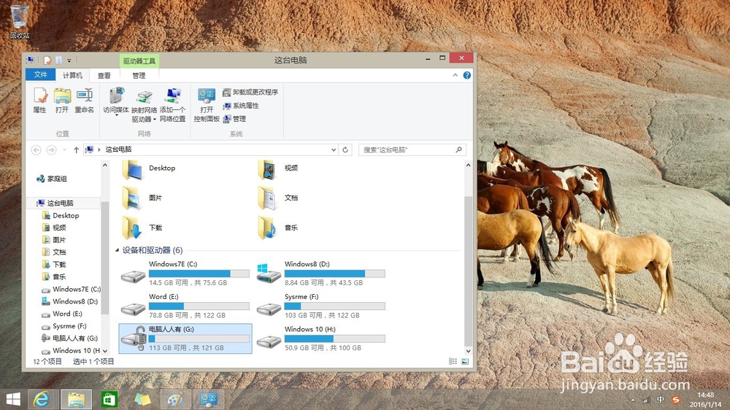
Task: Select 视频 in the navigation tree
Action: point(54,228)
